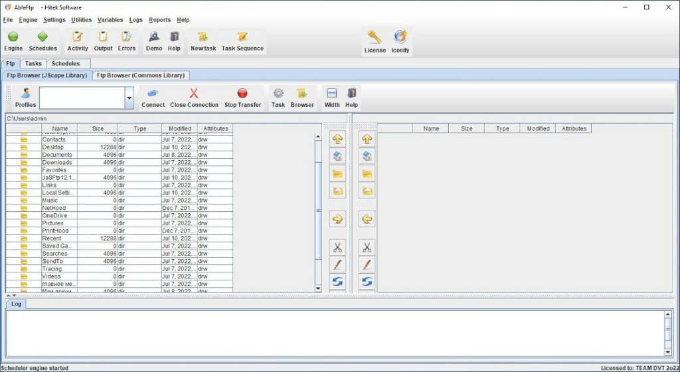Sort local files by Modified header
The height and width of the screenshot is (372, 680).
tap(179, 128)
